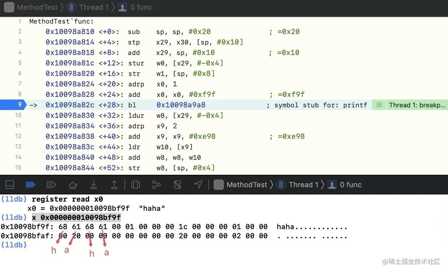Click the MethodTest app icon in top breadcrumb
Screen dimensions: 448x273
[9, 7]
